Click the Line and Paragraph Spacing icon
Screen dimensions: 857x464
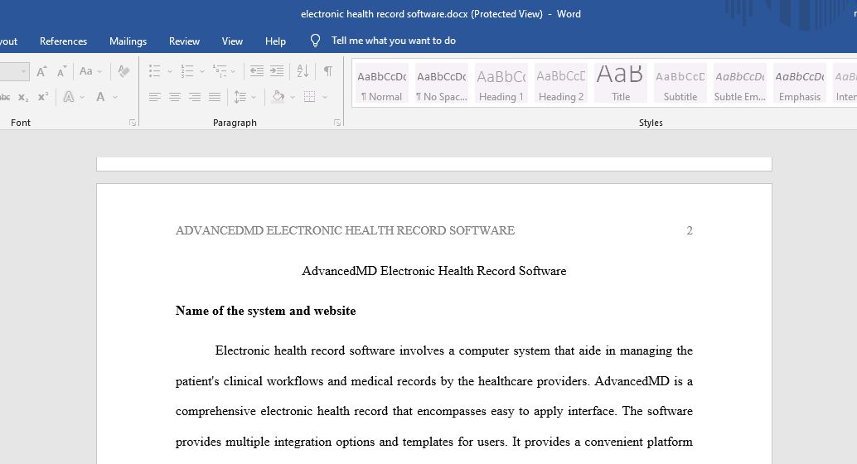240,97
